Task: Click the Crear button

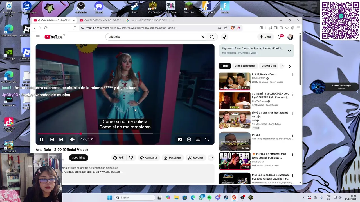Action: pos(265,37)
